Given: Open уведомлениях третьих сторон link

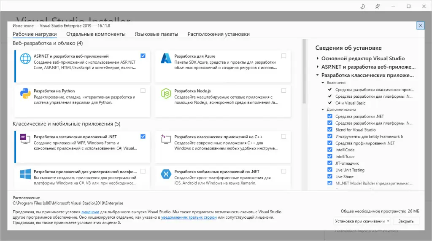Looking at the screenshot, I should click(x=189, y=217).
